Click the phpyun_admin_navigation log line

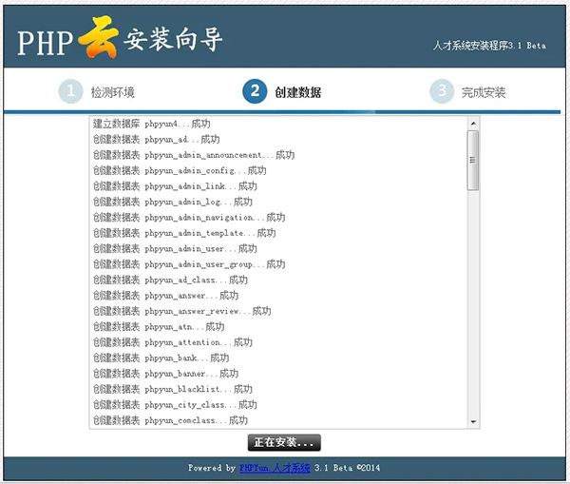pos(189,218)
